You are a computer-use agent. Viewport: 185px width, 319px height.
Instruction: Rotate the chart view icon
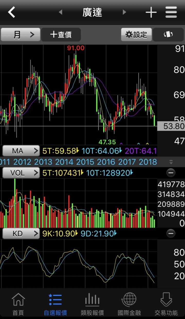click(168, 35)
